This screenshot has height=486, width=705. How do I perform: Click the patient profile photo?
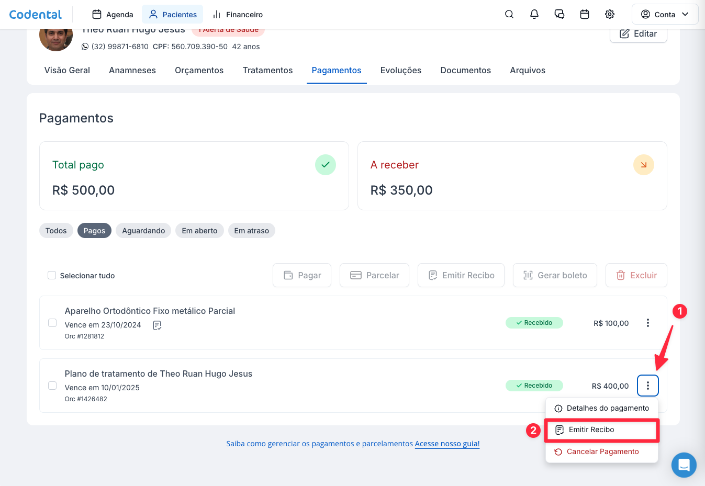pyautogui.click(x=56, y=39)
